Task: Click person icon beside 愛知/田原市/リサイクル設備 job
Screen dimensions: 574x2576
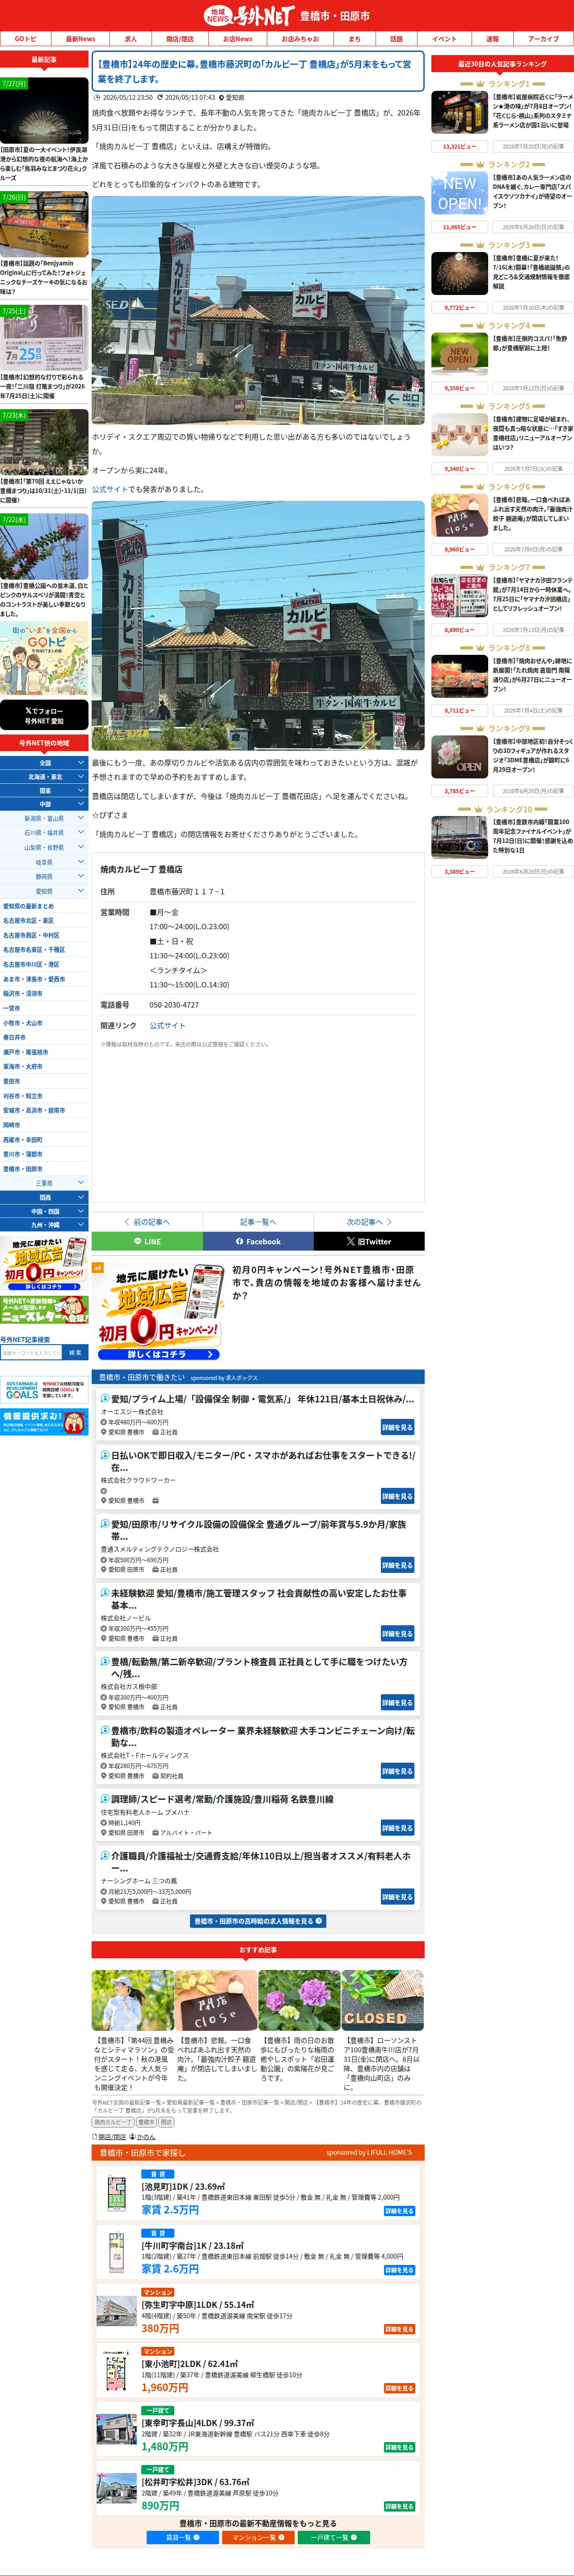Action: coord(105,1524)
